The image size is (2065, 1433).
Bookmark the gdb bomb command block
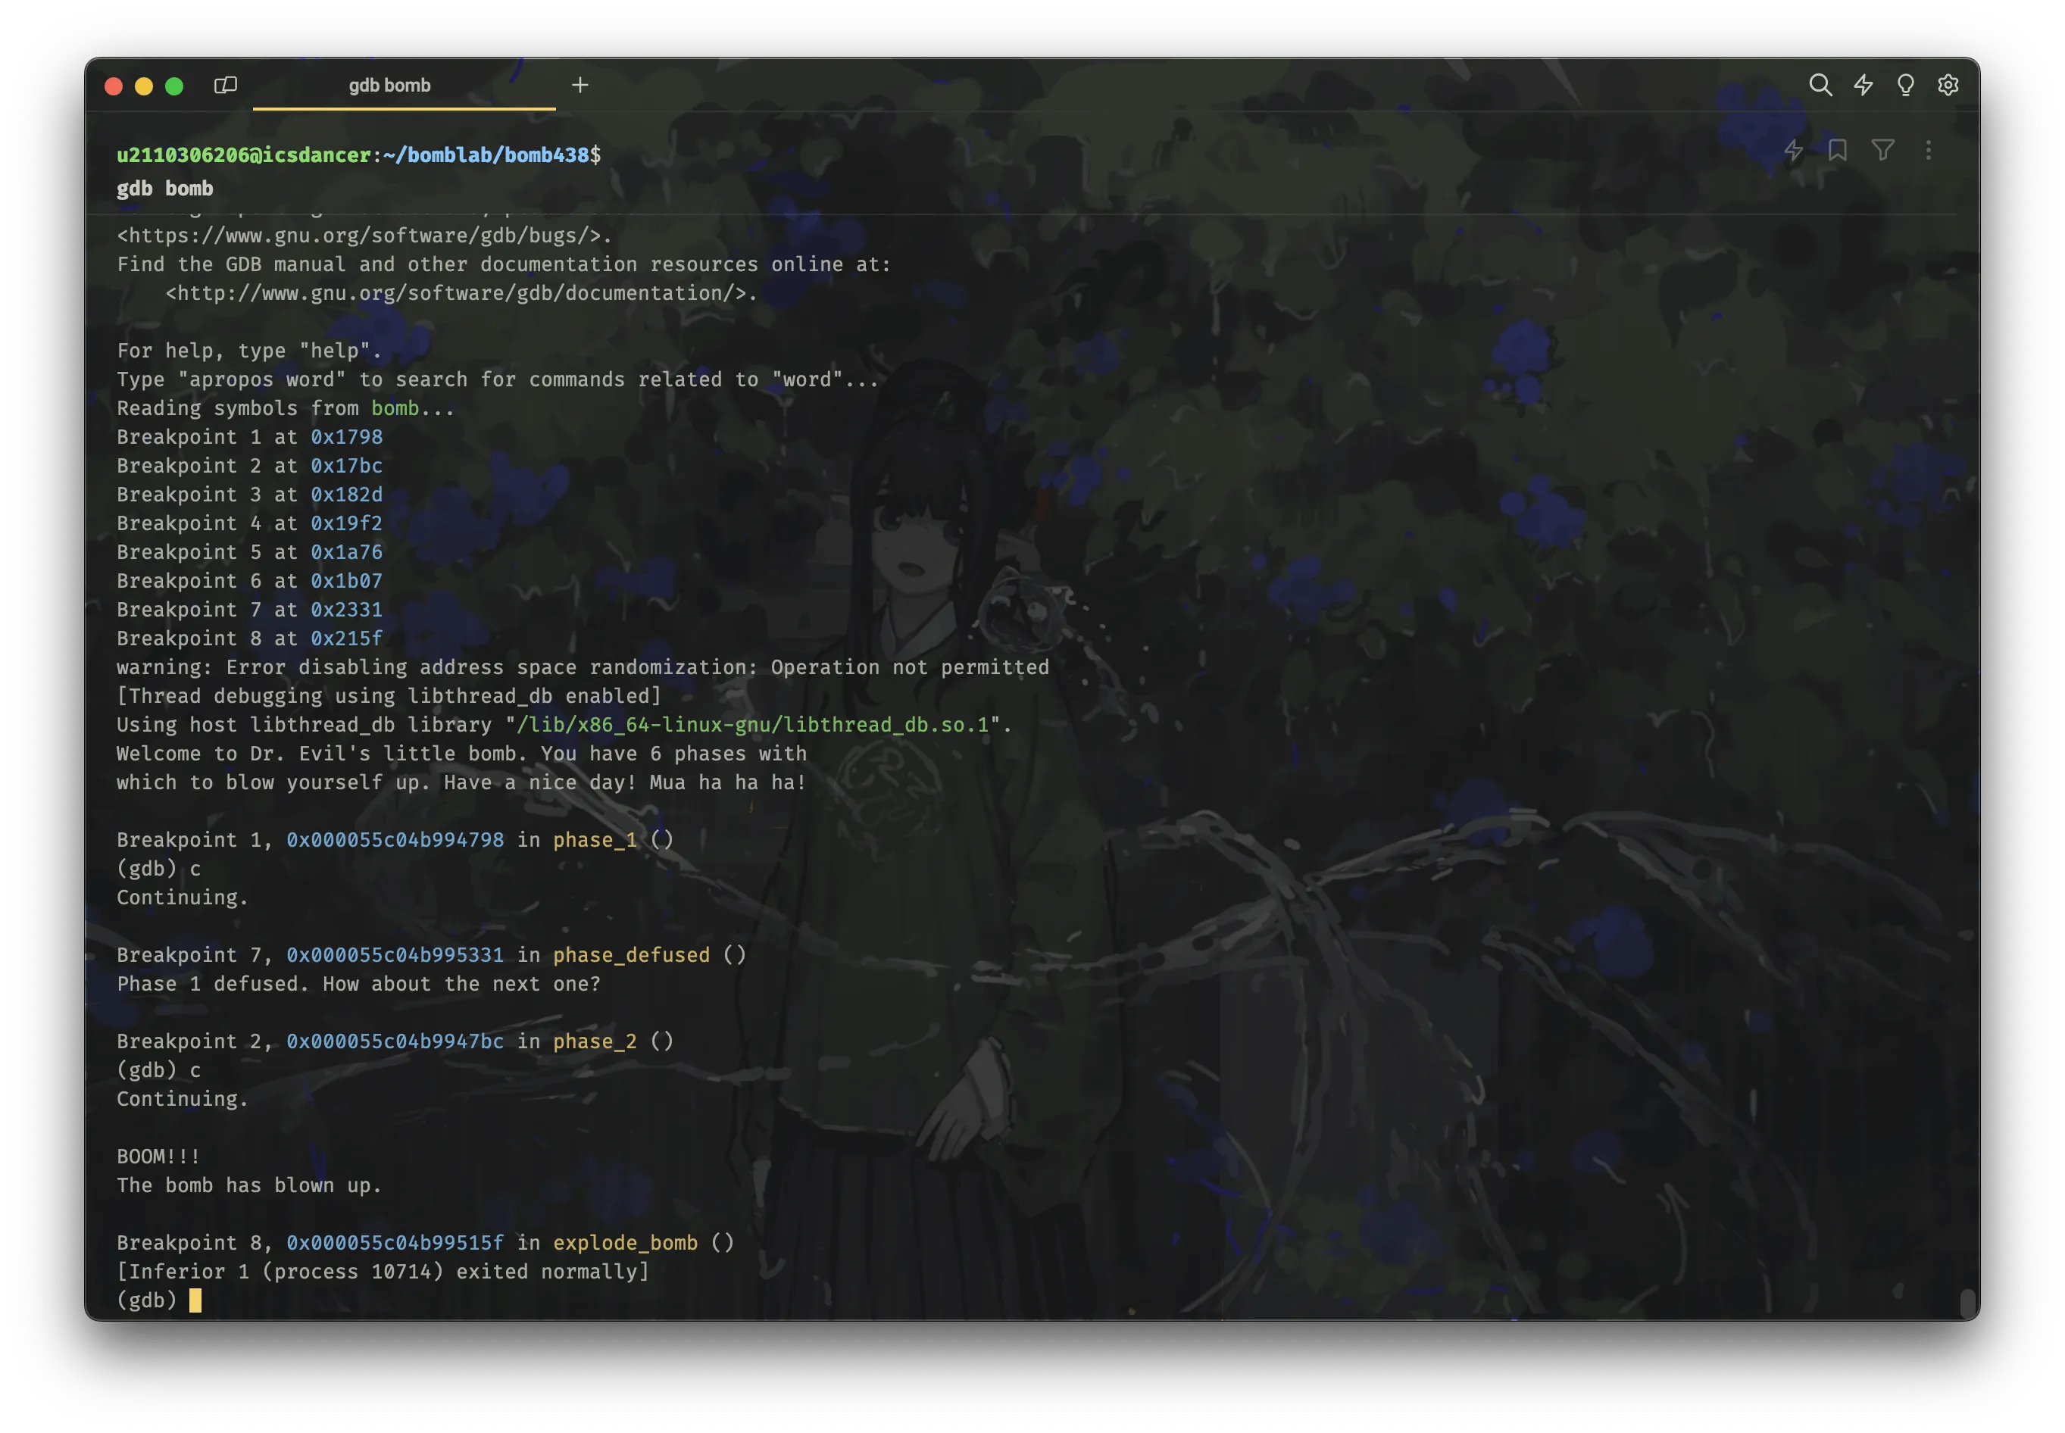click(x=1838, y=150)
